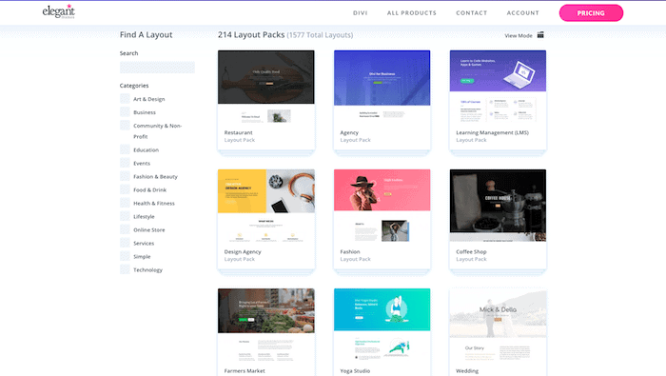Check the Art & Design category
666x376 pixels.
tap(125, 99)
